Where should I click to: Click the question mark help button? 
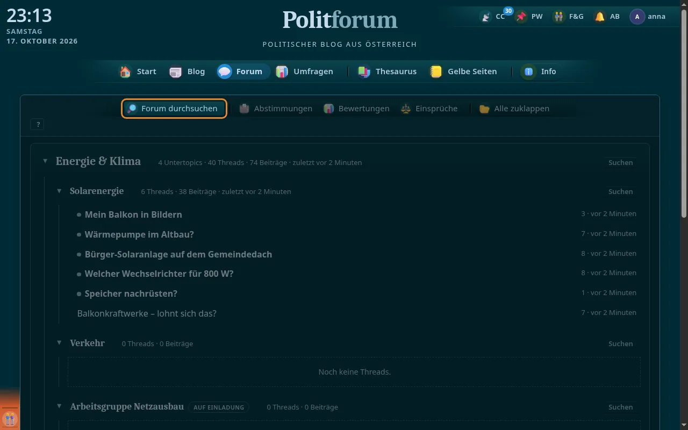tap(38, 125)
